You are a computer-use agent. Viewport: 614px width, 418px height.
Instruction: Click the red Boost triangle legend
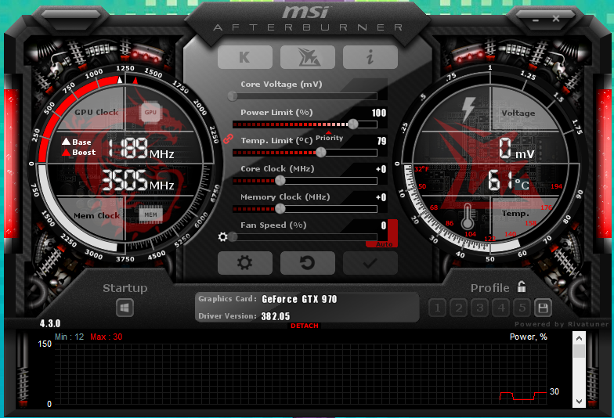click(66, 152)
